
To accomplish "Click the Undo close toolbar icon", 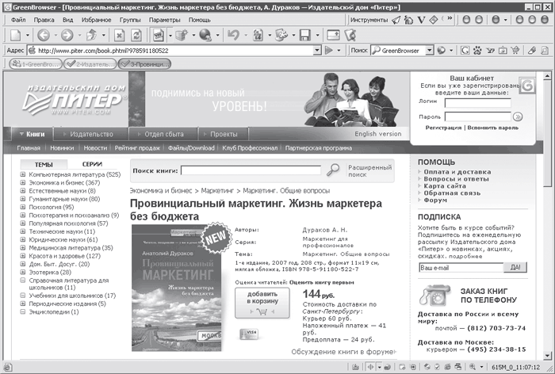I will point(233,35).
